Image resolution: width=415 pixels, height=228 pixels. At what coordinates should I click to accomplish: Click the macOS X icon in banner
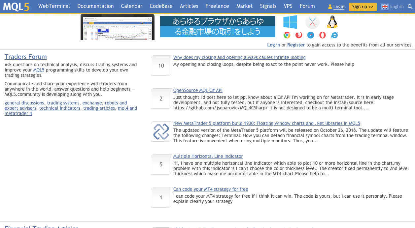click(x=312, y=22)
